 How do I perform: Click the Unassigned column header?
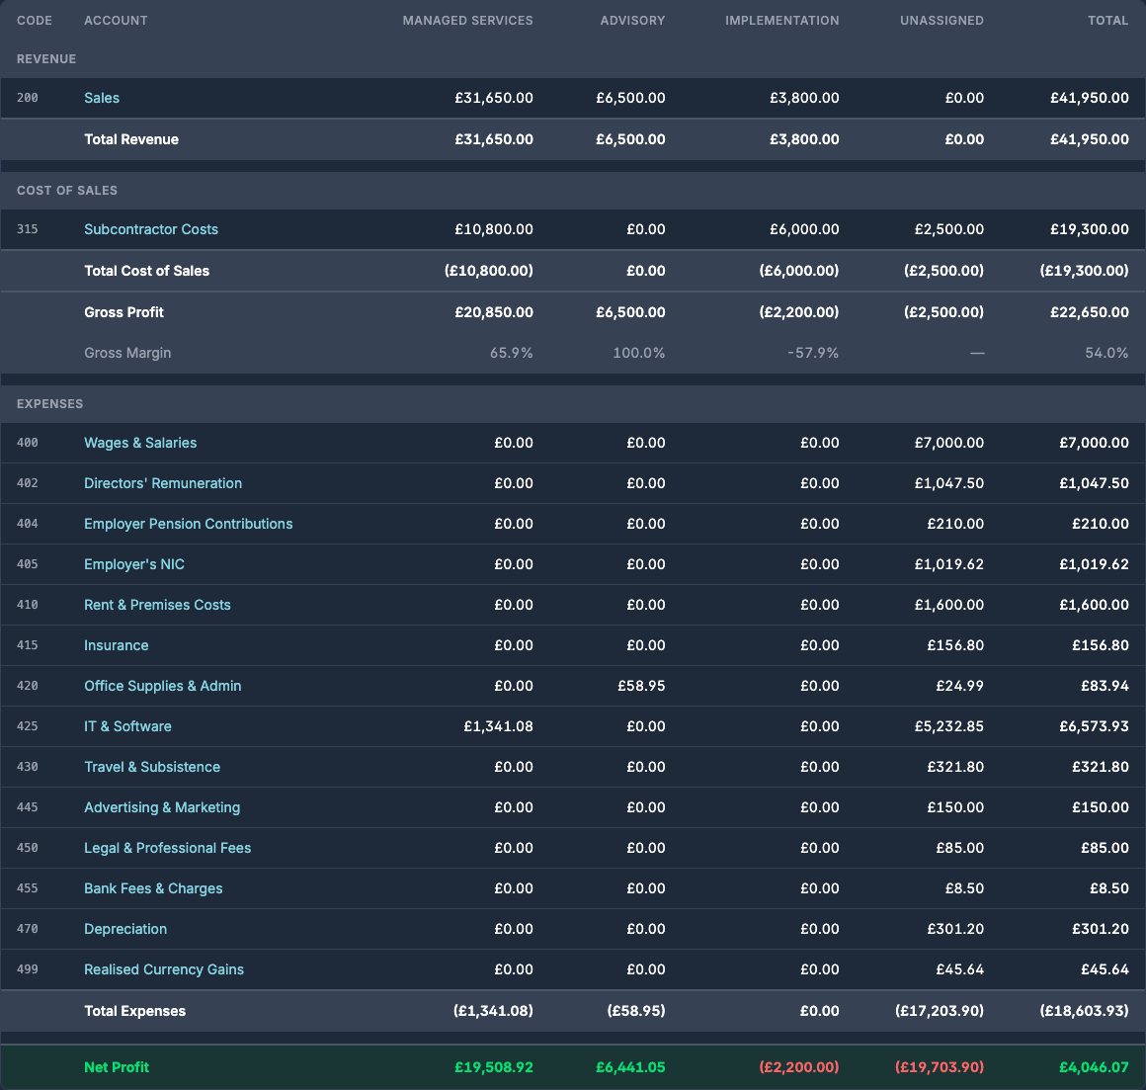[x=942, y=21]
